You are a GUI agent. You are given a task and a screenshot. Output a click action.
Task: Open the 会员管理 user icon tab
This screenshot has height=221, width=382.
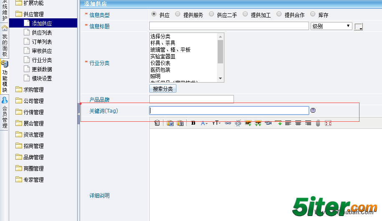click(x=5, y=100)
